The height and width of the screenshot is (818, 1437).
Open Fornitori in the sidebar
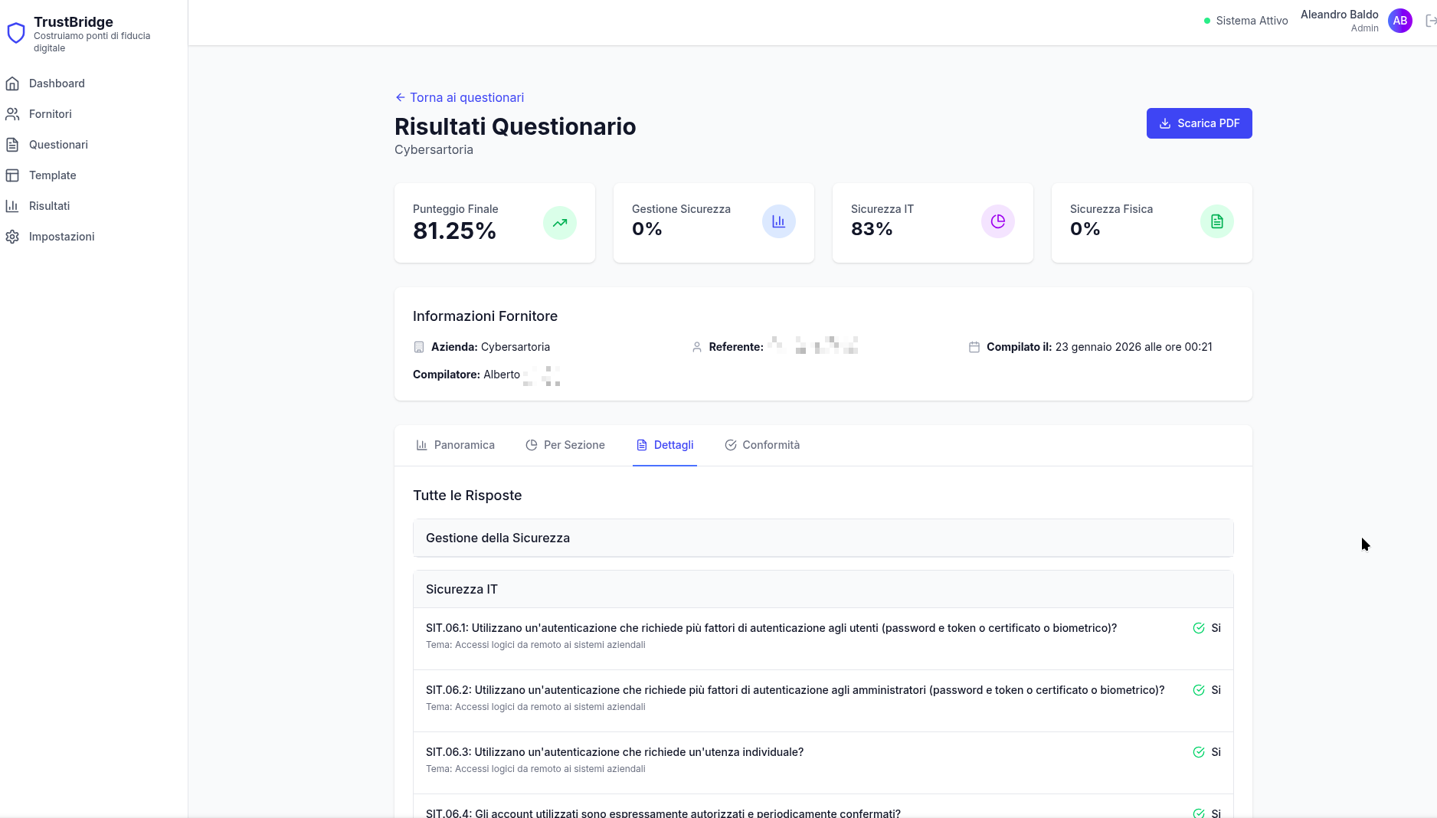(51, 114)
